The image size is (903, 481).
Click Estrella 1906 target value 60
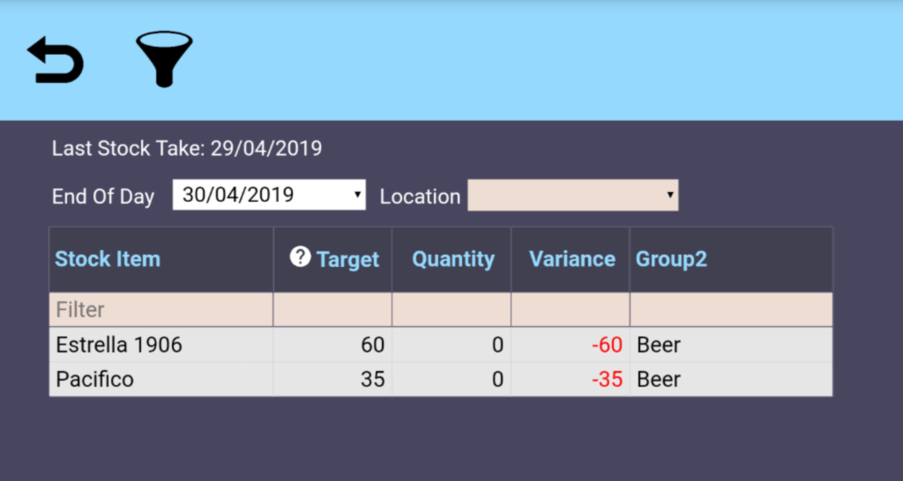(x=373, y=344)
